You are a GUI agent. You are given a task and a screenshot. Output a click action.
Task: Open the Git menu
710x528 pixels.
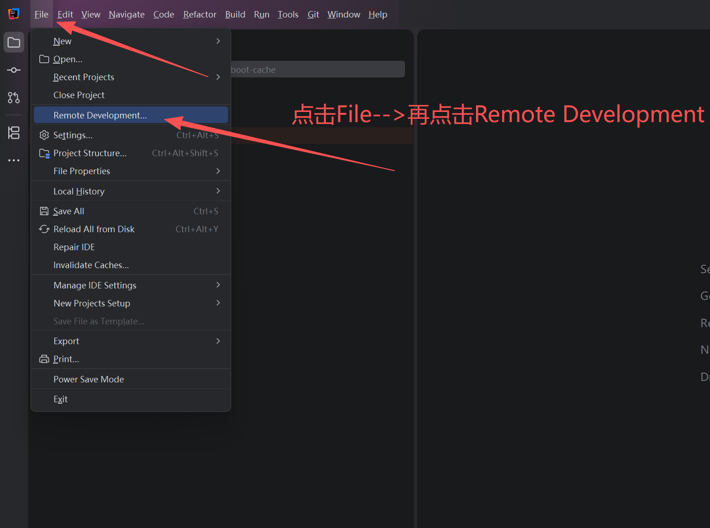click(313, 14)
